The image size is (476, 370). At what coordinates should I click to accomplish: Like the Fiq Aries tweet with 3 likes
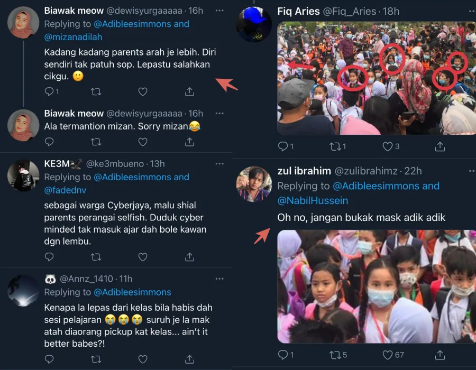(x=391, y=147)
